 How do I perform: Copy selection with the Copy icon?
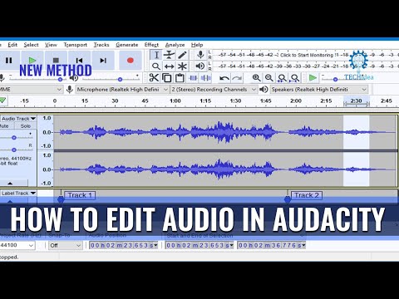click(x=167, y=78)
